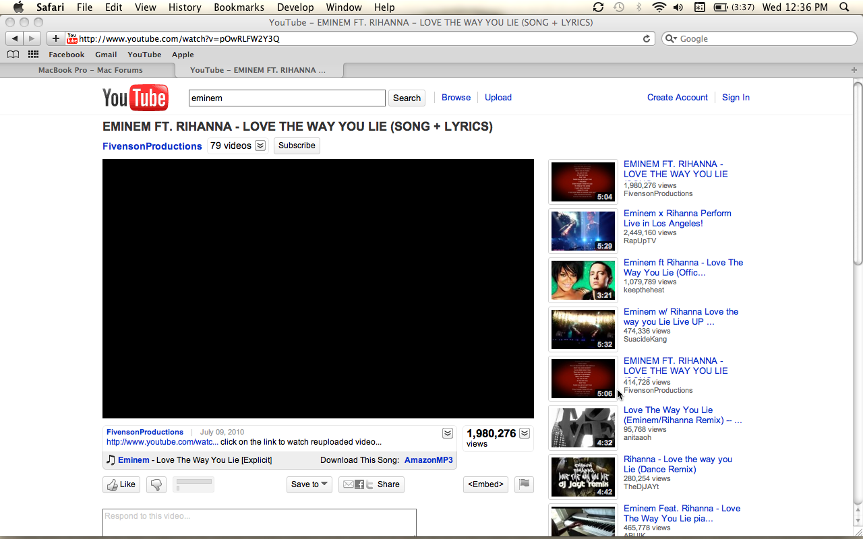This screenshot has height=539, width=863.
Task: Click the thumbs down dislike button
Action: coord(156,484)
